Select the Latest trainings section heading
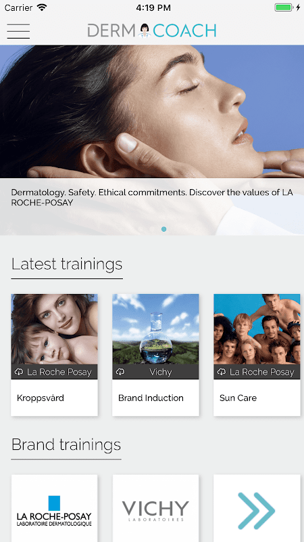 [67, 264]
